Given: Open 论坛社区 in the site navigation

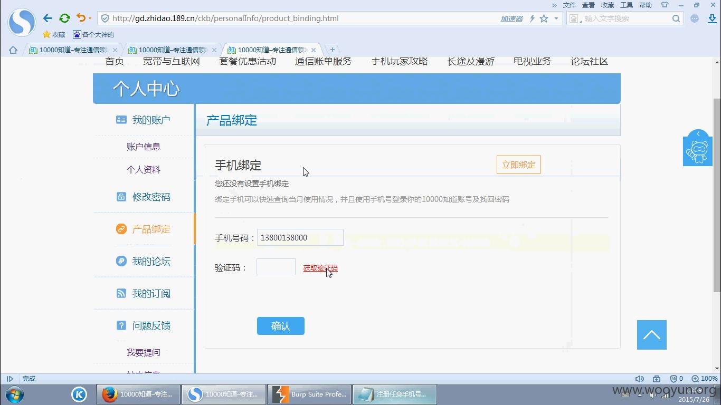Looking at the screenshot, I should coord(589,61).
